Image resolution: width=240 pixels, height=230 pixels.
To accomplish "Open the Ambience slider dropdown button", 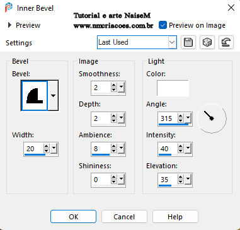I will coord(121,147).
